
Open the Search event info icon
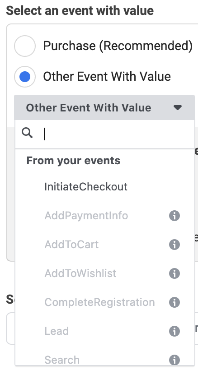pos(174,360)
